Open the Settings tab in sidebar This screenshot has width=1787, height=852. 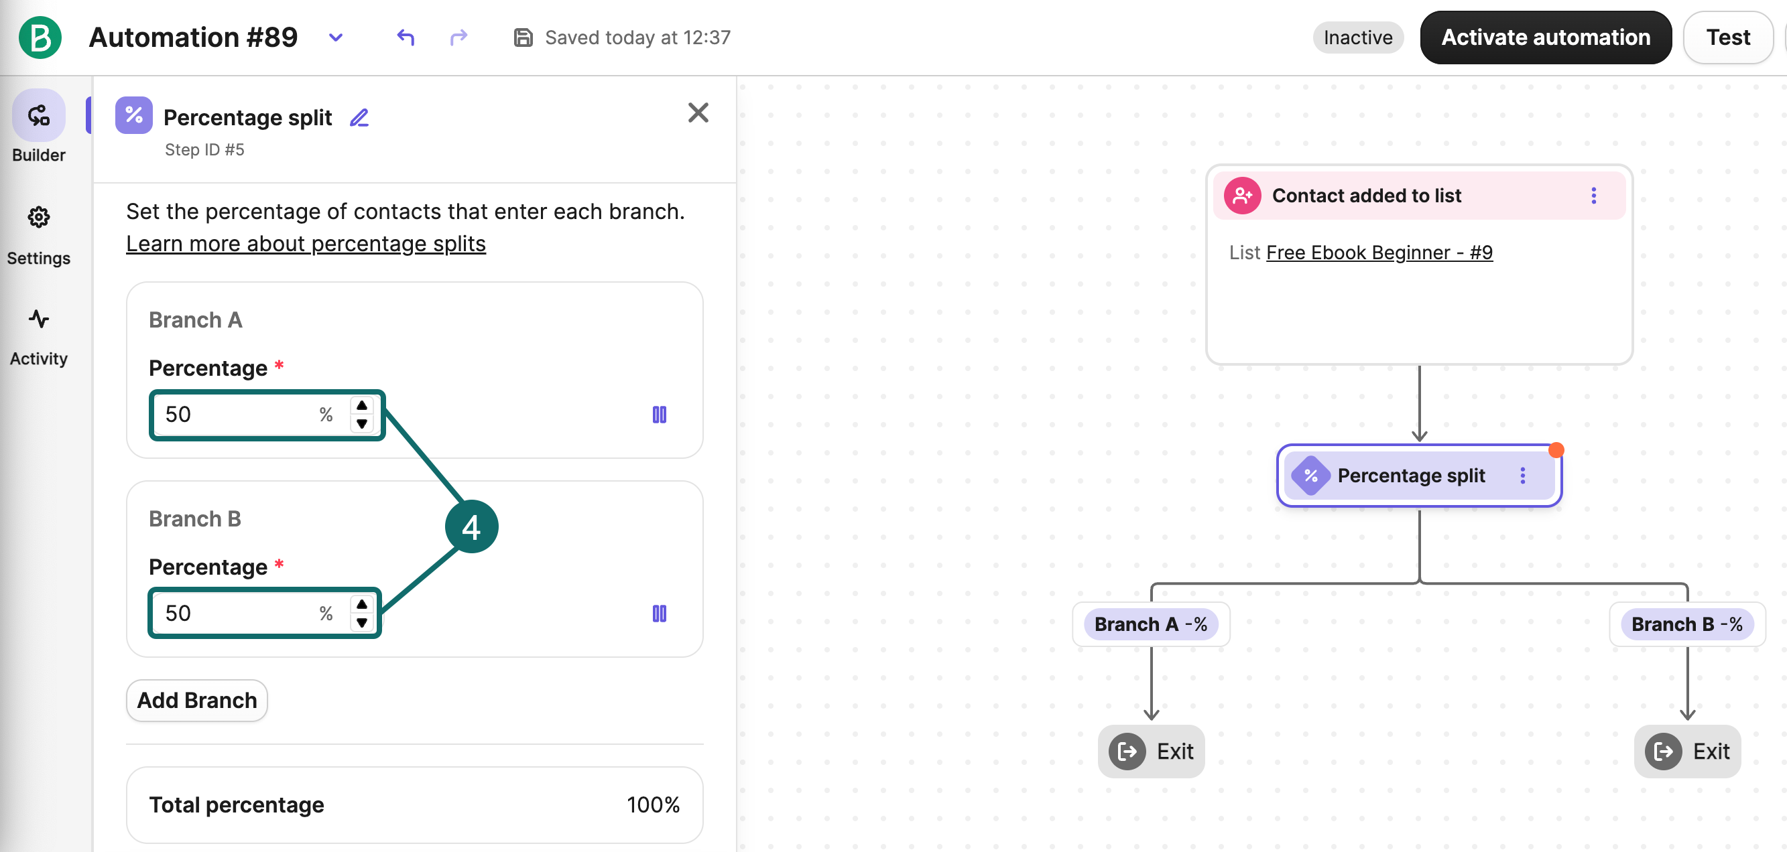click(39, 235)
